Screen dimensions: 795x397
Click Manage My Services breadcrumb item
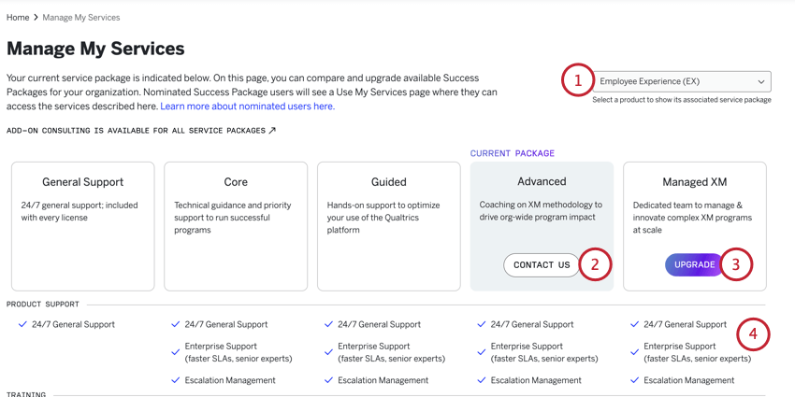(x=81, y=18)
